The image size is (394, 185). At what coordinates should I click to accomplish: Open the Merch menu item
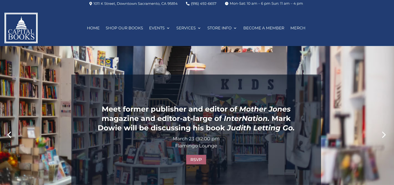coord(298,28)
